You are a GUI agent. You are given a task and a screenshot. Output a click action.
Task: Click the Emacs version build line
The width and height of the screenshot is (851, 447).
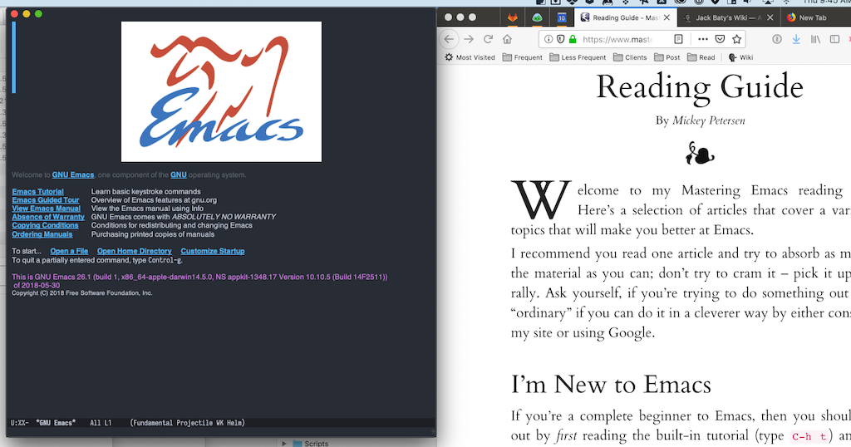pyautogui.click(x=199, y=281)
